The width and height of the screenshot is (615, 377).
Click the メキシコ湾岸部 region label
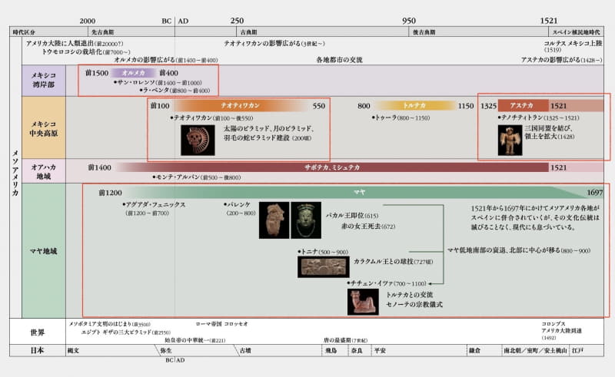click(x=44, y=80)
